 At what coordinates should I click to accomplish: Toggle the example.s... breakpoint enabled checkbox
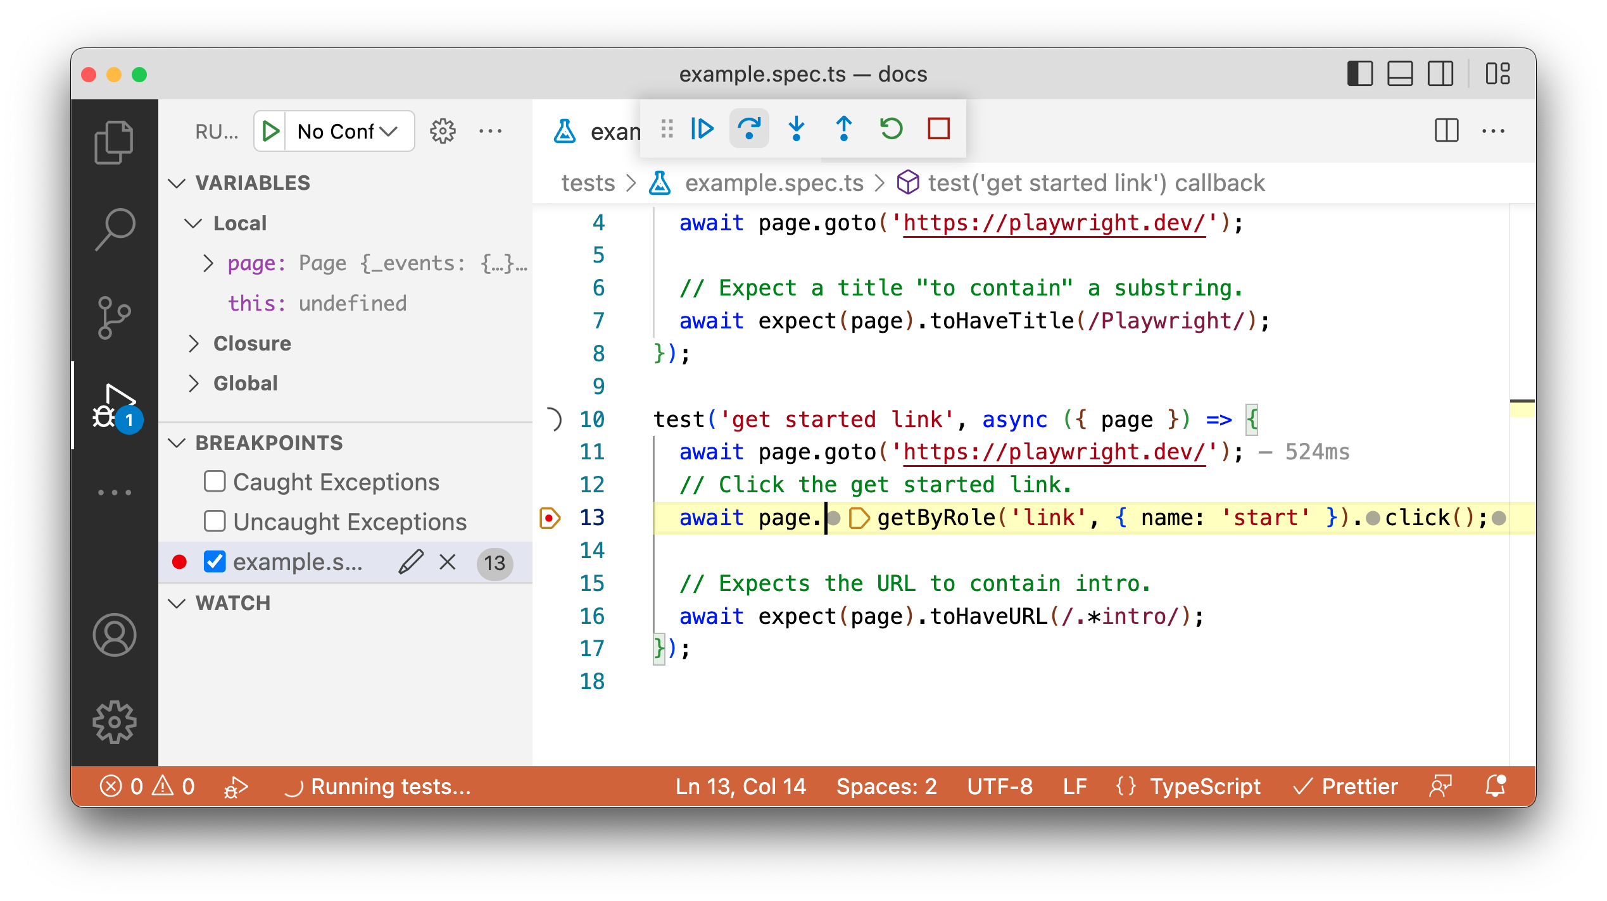pos(213,562)
